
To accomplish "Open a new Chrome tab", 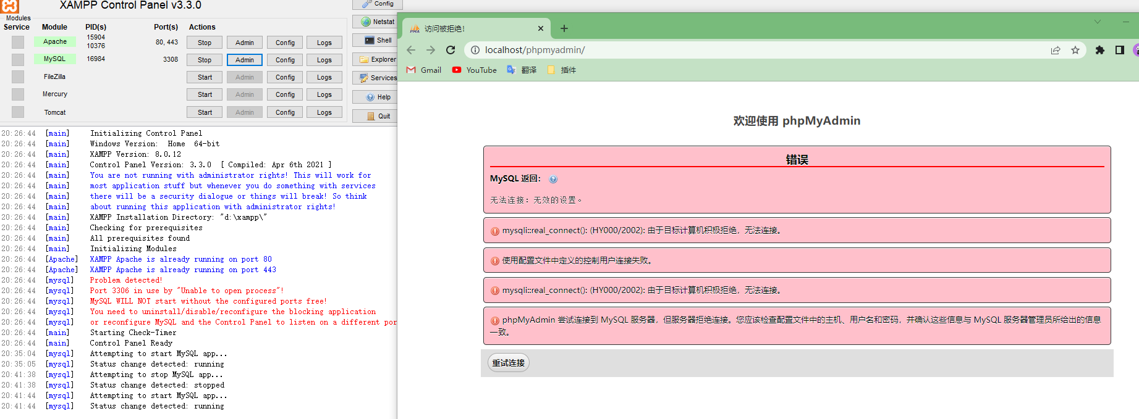I will click(x=564, y=28).
